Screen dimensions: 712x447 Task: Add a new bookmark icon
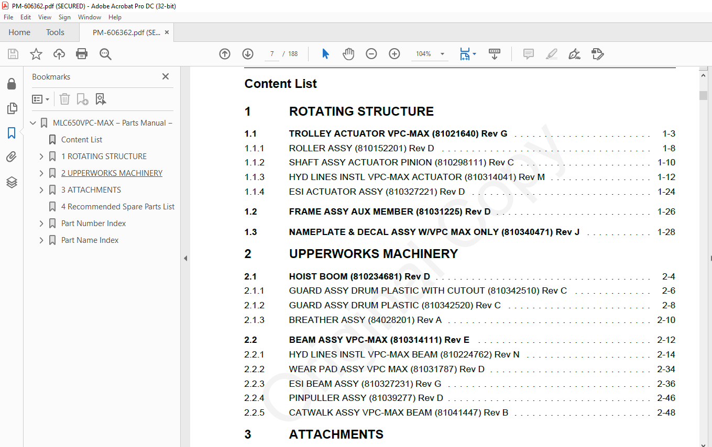[x=82, y=99]
